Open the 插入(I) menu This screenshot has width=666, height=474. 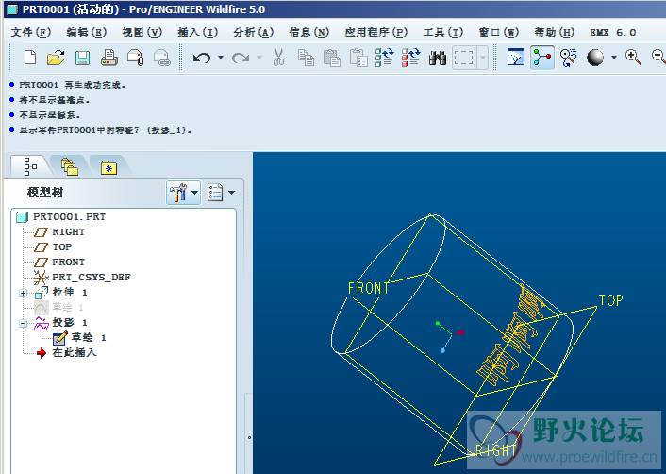point(197,32)
